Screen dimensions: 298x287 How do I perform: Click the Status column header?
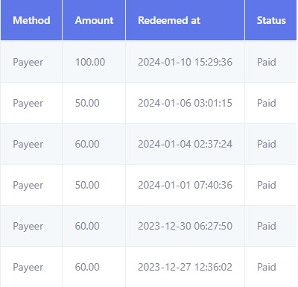[271, 20]
